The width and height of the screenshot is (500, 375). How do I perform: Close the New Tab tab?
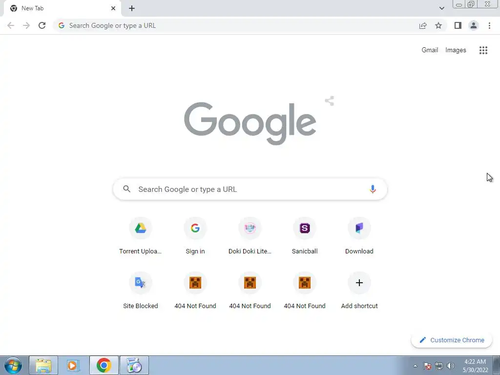tap(113, 8)
